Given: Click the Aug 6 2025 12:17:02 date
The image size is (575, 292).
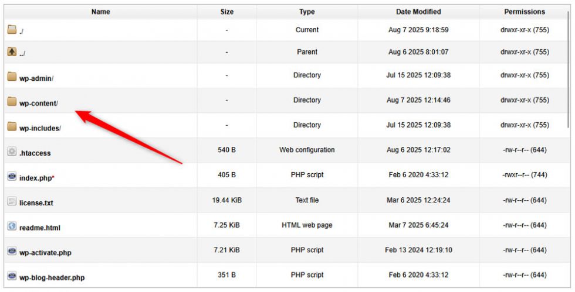Looking at the screenshot, I should pyautogui.click(x=418, y=150).
